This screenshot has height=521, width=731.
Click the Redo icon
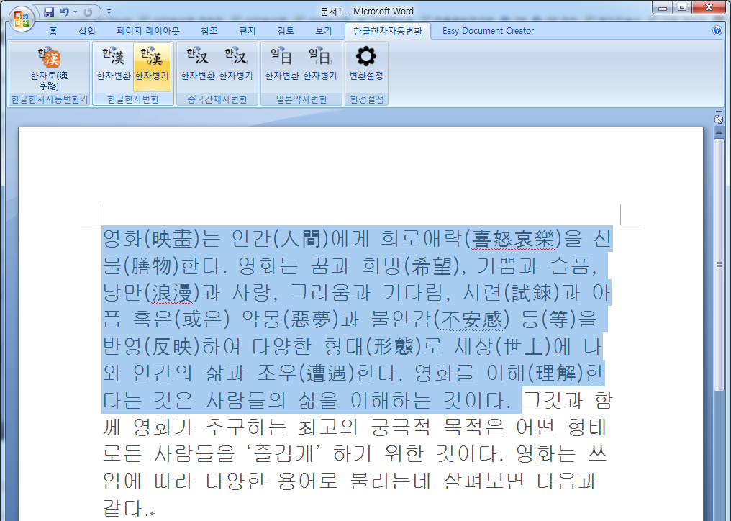(86, 11)
